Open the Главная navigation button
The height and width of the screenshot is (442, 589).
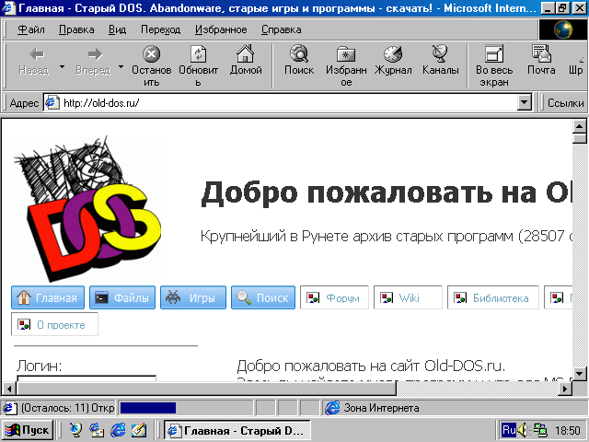pos(48,297)
